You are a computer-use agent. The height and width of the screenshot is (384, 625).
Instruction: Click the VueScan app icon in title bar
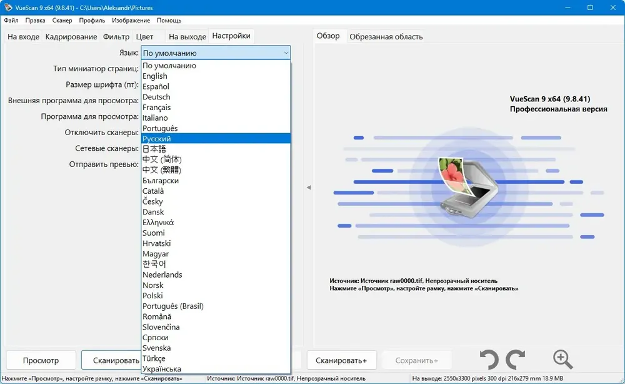click(8, 8)
